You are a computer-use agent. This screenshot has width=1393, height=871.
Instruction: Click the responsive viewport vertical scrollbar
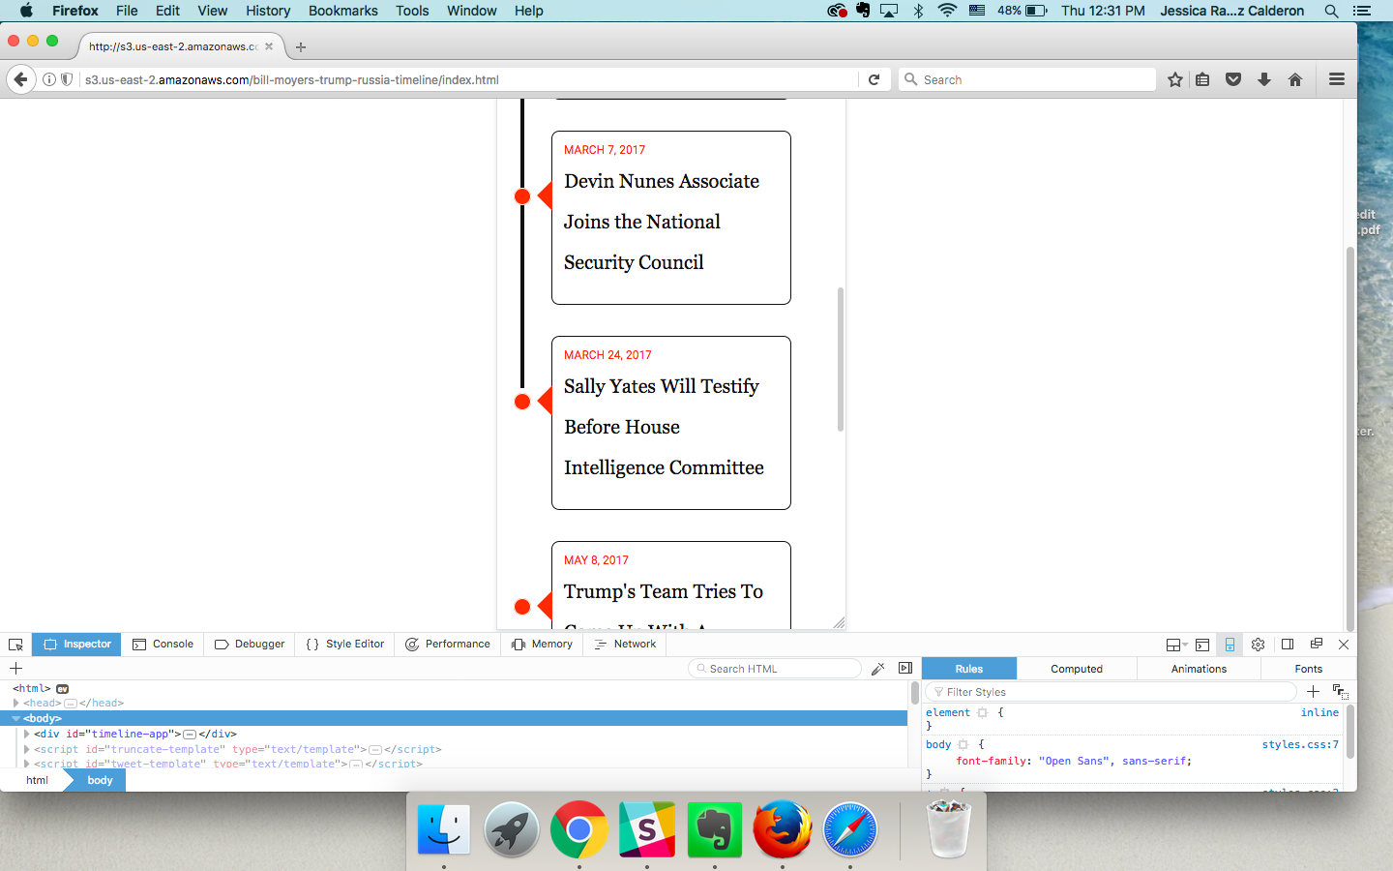pyautogui.click(x=841, y=358)
